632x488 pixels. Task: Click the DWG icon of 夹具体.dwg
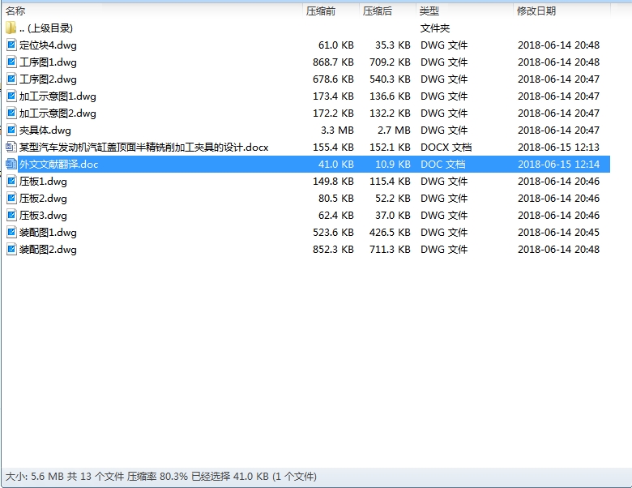pos(11,130)
